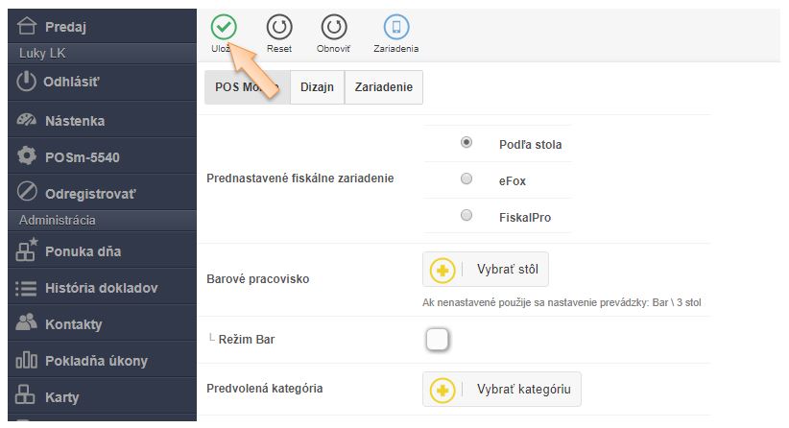
Task: Toggle the Režim Bar checkbox
Action: (x=437, y=340)
